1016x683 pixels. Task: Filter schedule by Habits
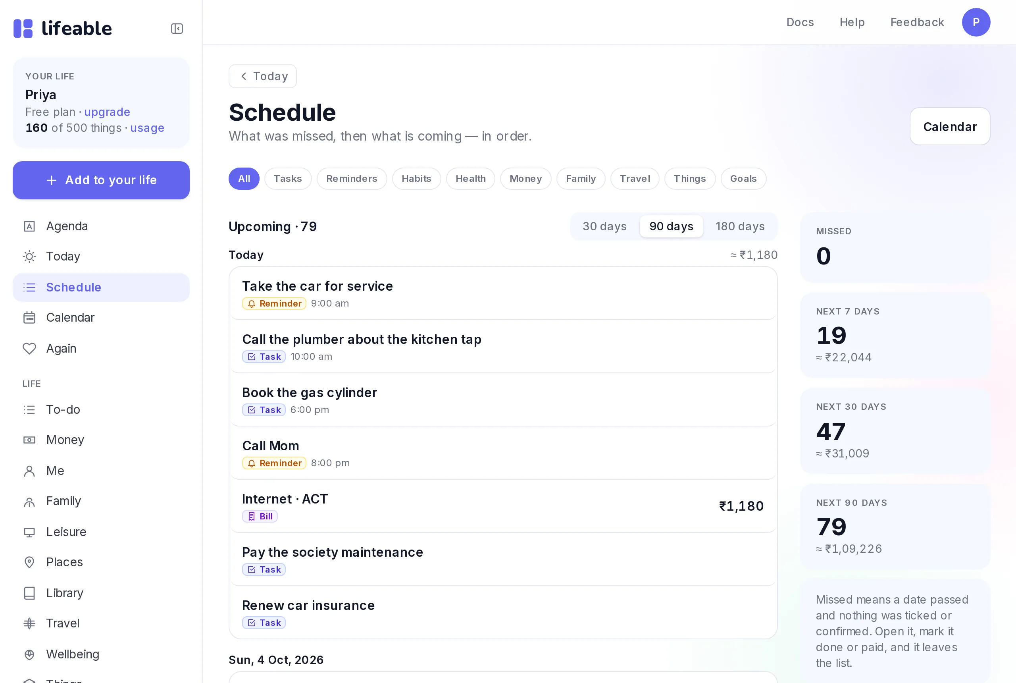[x=416, y=179]
